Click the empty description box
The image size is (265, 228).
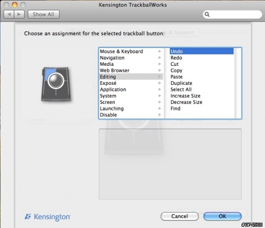(170, 164)
